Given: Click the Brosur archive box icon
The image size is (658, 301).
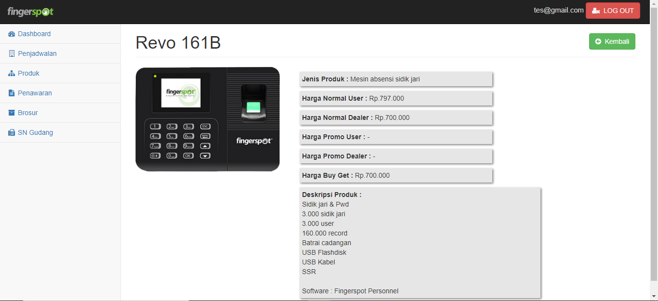Looking at the screenshot, I should (12, 113).
